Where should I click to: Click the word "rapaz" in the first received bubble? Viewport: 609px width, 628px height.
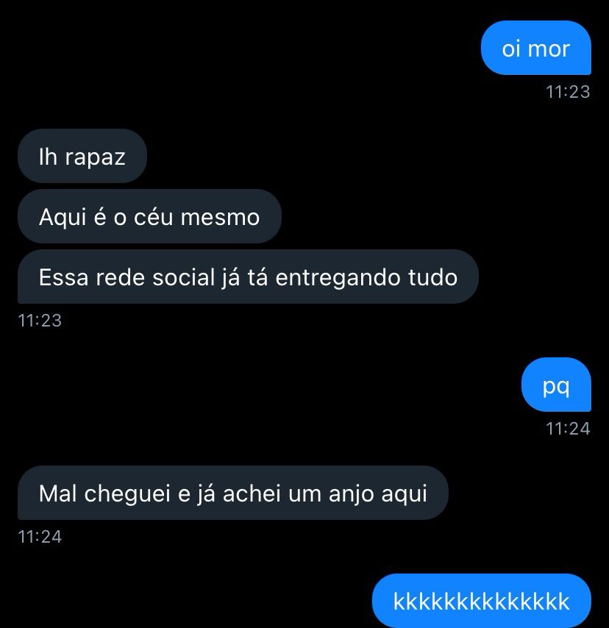(96, 157)
